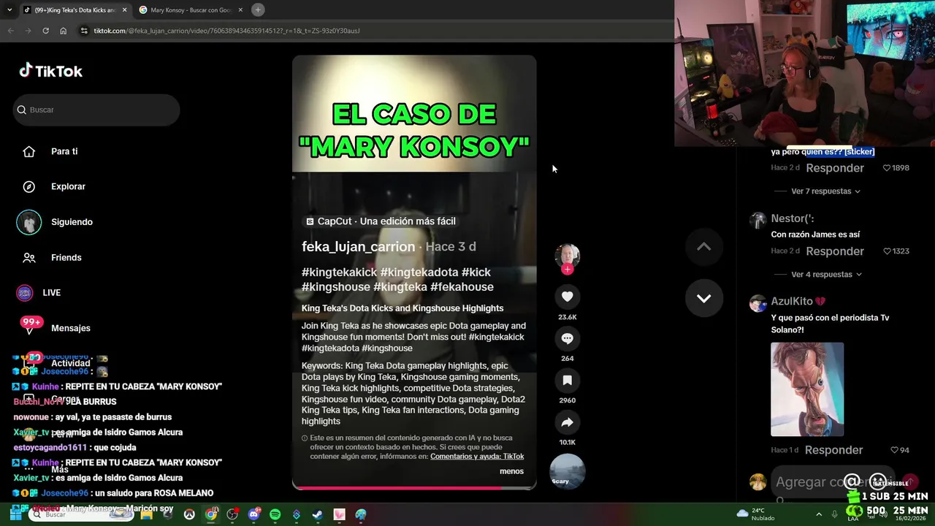
Task: Go to the previous video with up chevron
Action: coord(703,247)
